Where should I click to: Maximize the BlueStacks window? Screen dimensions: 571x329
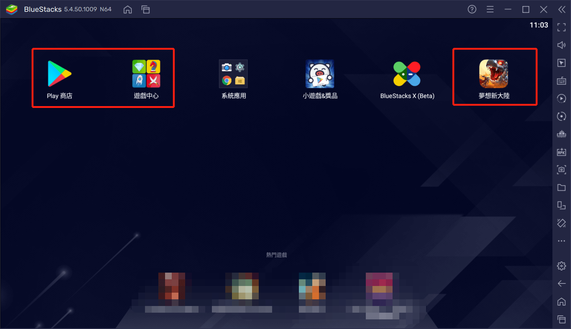pos(526,9)
